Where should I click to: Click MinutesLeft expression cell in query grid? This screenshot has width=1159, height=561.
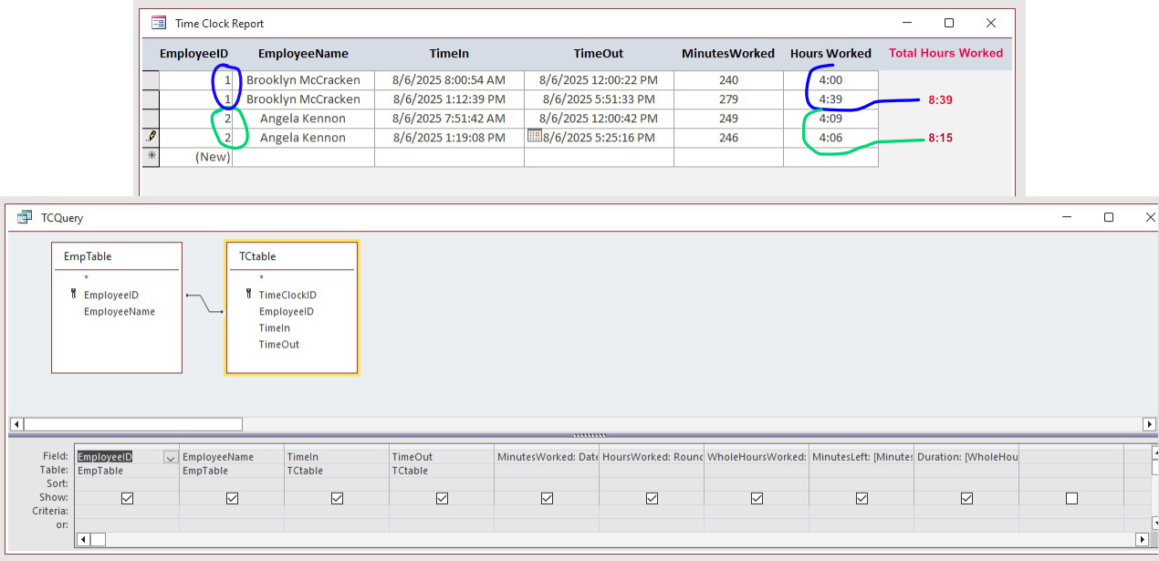pos(861,457)
